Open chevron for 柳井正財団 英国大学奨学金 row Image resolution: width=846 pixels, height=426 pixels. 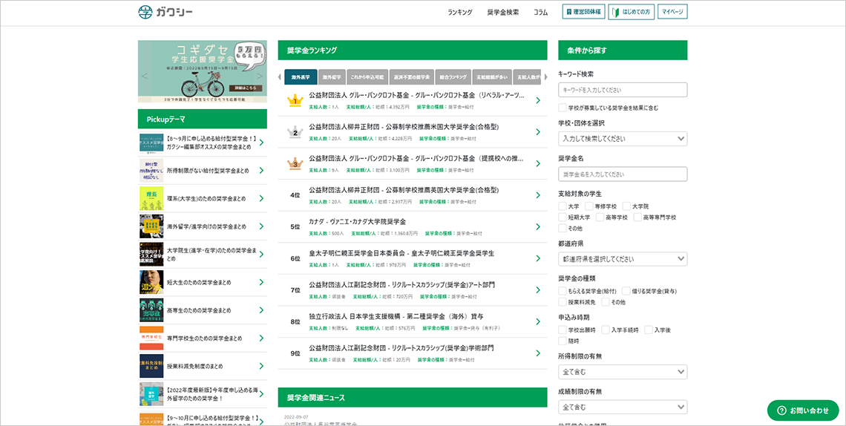pos(538,195)
